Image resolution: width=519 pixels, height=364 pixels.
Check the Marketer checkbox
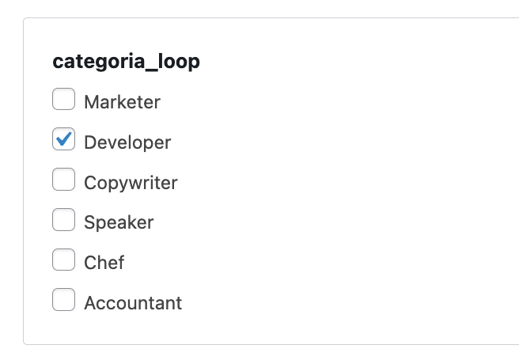[x=63, y=100]
